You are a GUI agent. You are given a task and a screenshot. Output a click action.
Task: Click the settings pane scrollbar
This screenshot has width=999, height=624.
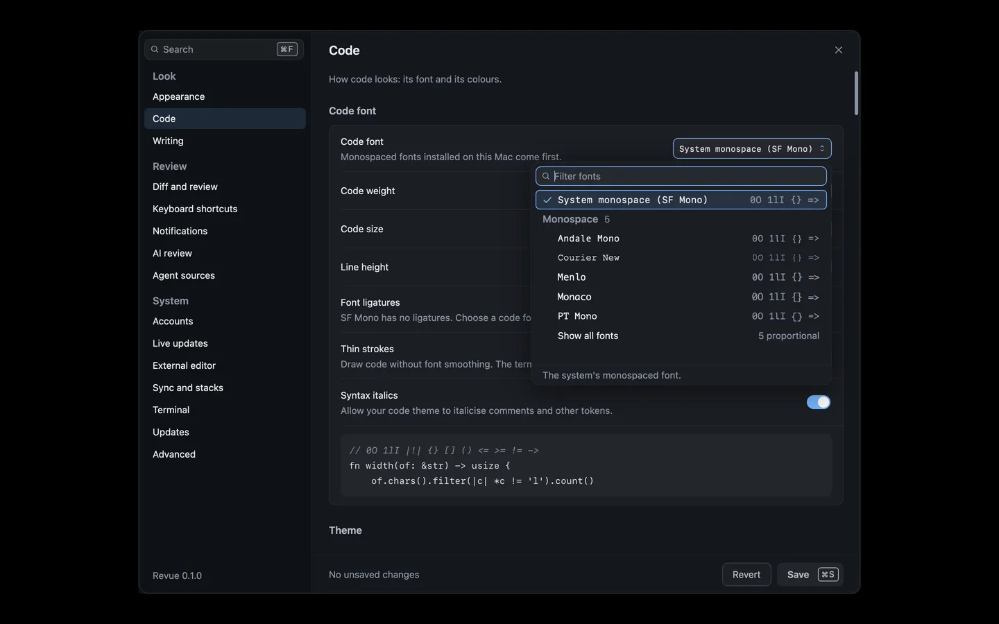tap(856, 93)
